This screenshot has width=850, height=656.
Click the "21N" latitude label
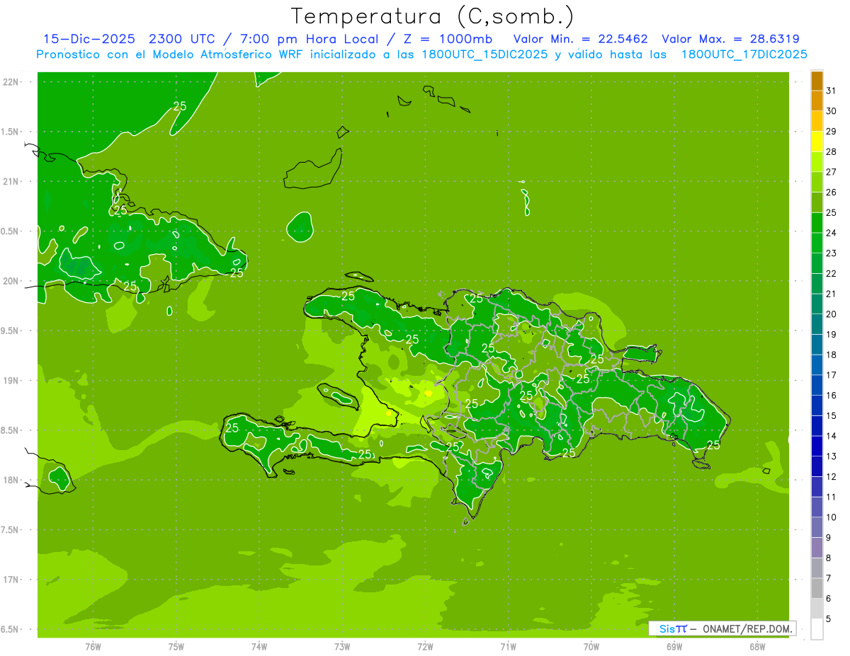[11, 181]
